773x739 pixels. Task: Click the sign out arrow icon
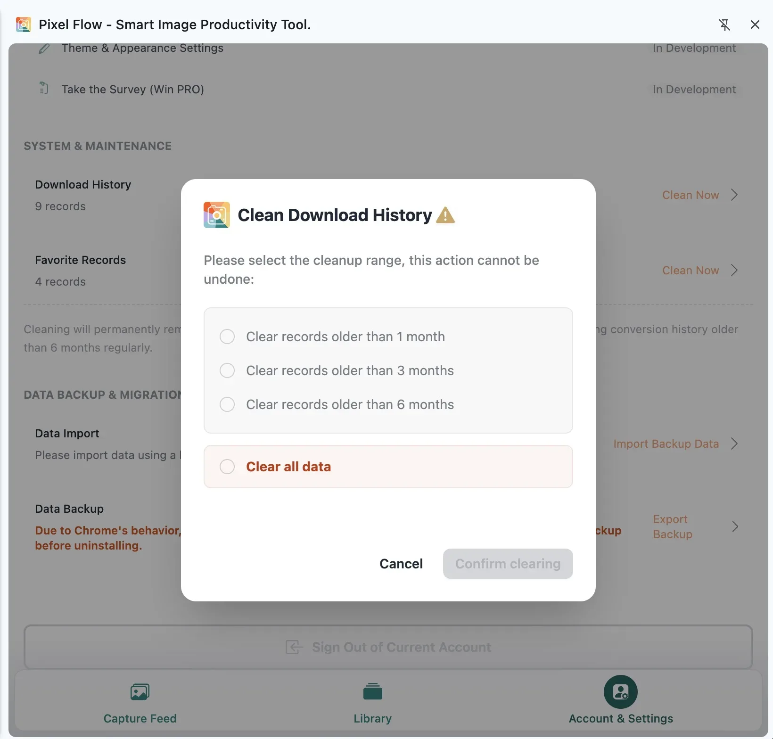(294, 647)
